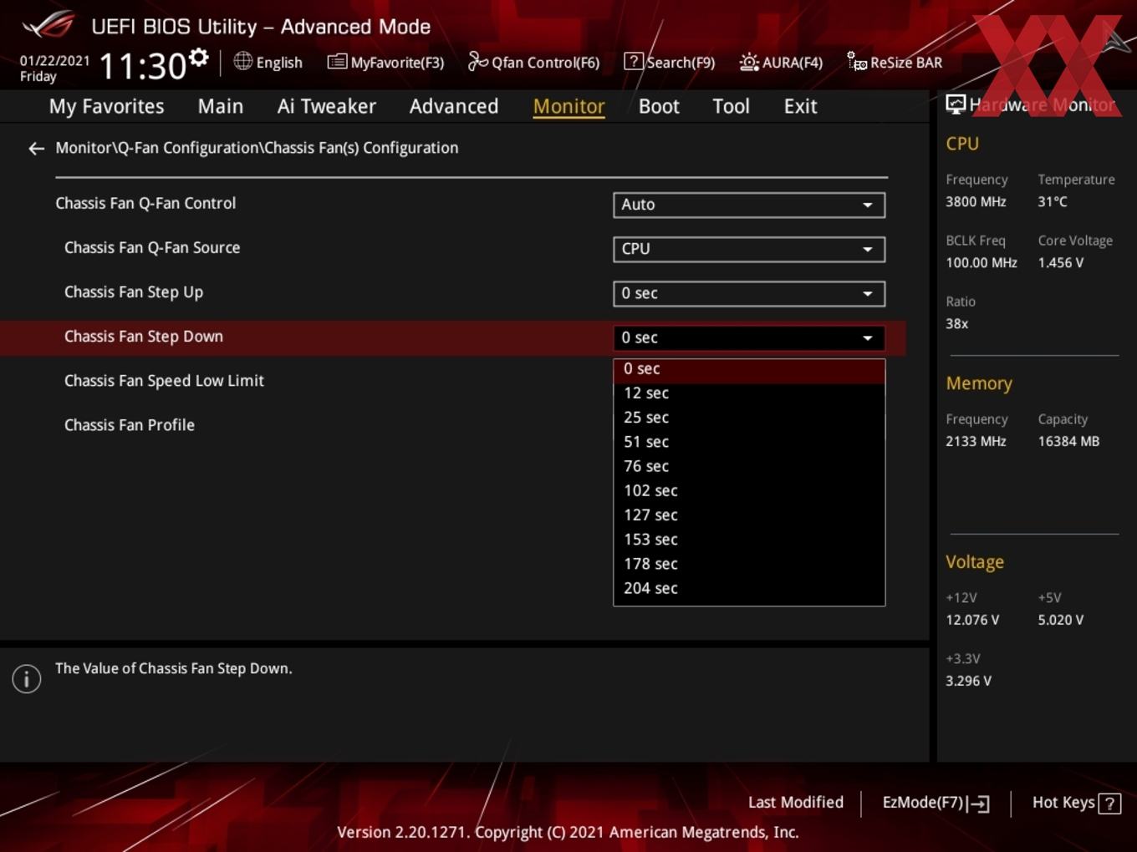The height and width of the screenshot is (852, 1137).
Task: Select 102 sec option
Action: pos(749,491)
